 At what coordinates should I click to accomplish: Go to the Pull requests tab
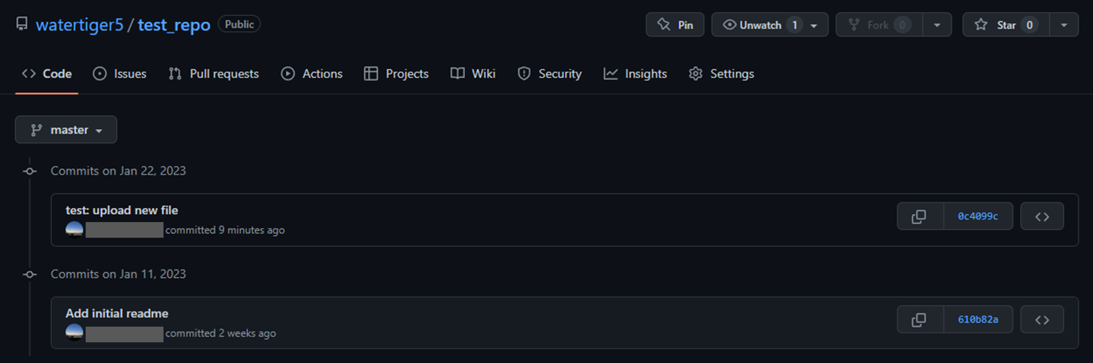(x=214, y=74)
